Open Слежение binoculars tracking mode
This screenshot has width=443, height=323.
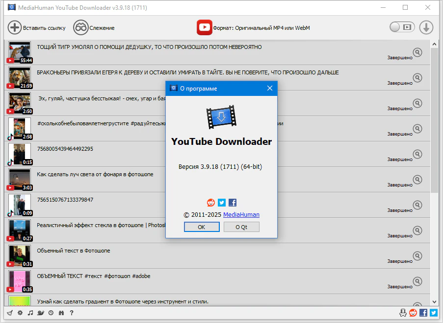click(x=81, y=27)
